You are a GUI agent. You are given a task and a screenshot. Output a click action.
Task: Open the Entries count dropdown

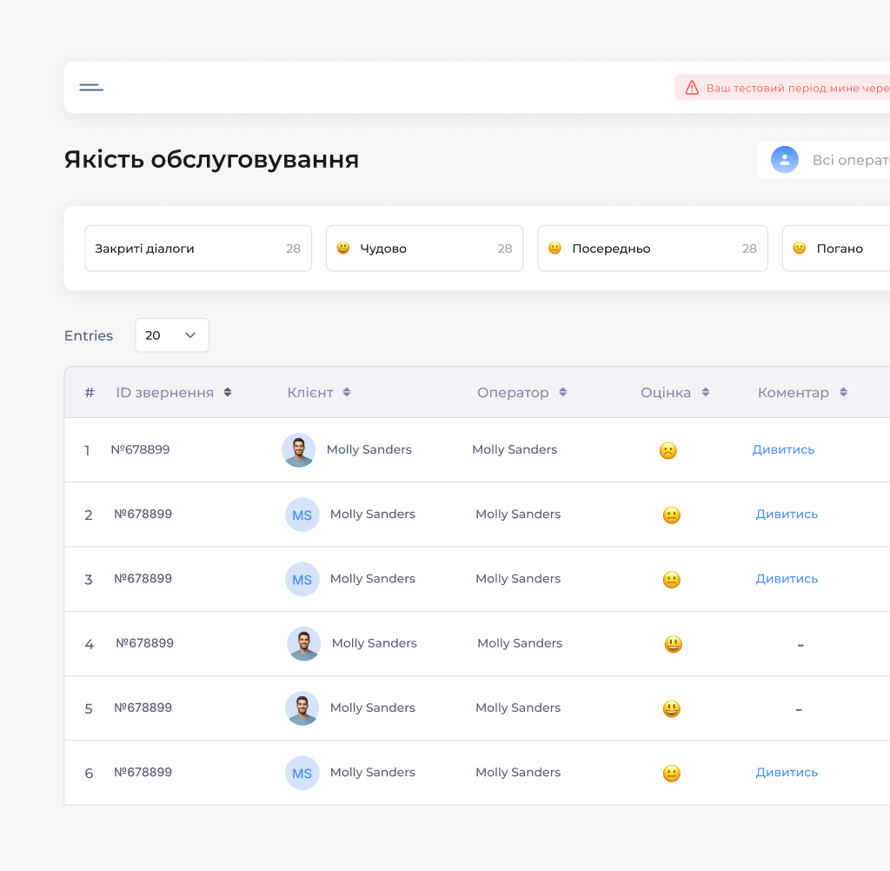pyautogui.click(x=172, y=335)
